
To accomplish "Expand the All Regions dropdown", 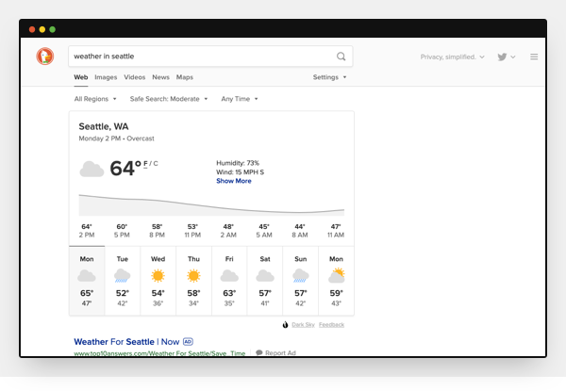I will click(x=95, y=99).
